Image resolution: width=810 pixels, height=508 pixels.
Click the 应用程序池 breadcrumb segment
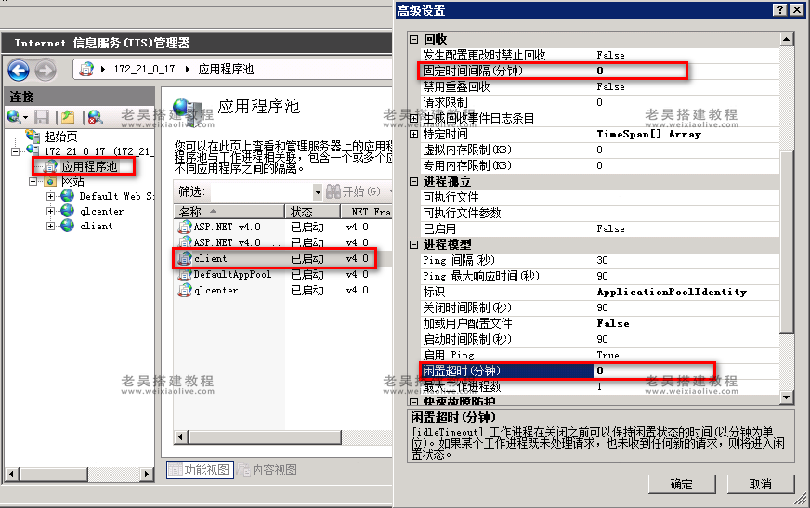(226, 69)
